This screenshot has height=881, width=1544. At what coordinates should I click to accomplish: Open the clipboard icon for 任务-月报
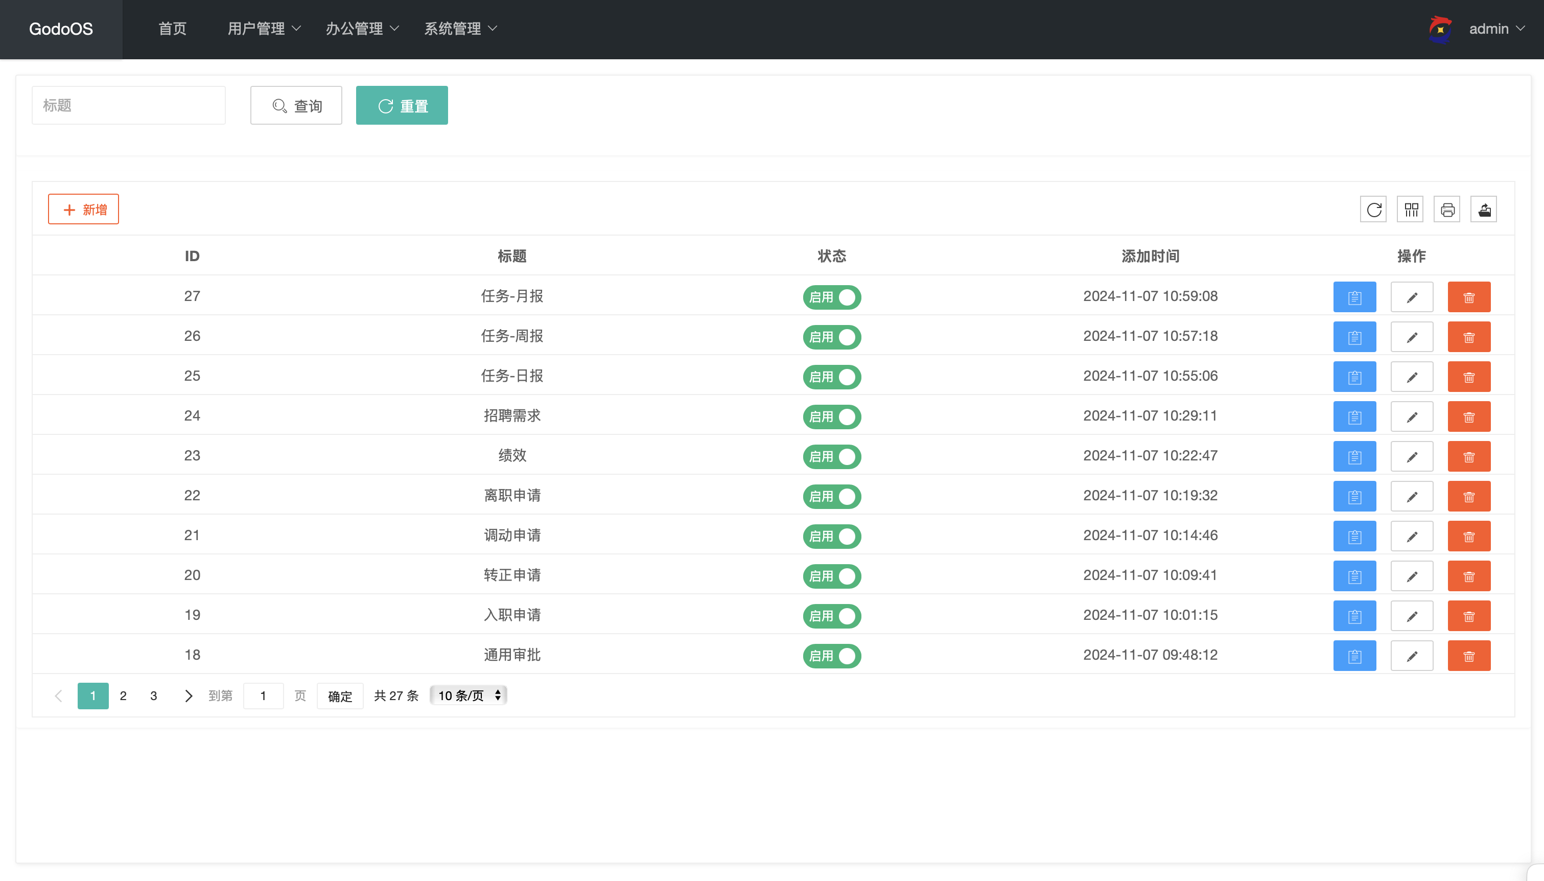tap(1355, 296)
